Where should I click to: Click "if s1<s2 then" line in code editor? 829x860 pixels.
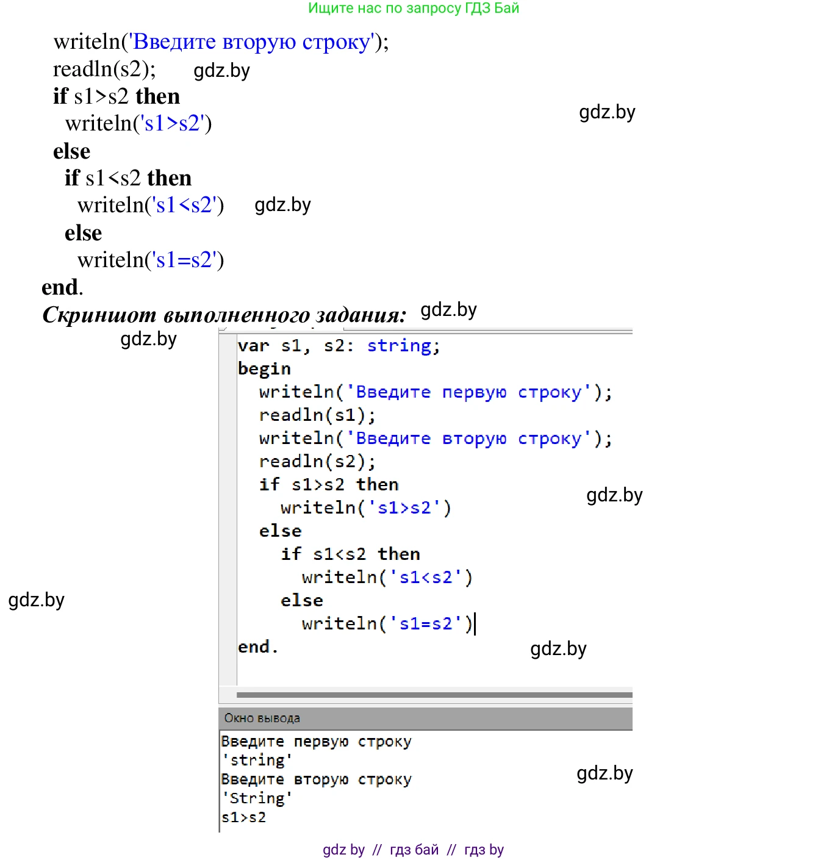click(x=350, y=554)
